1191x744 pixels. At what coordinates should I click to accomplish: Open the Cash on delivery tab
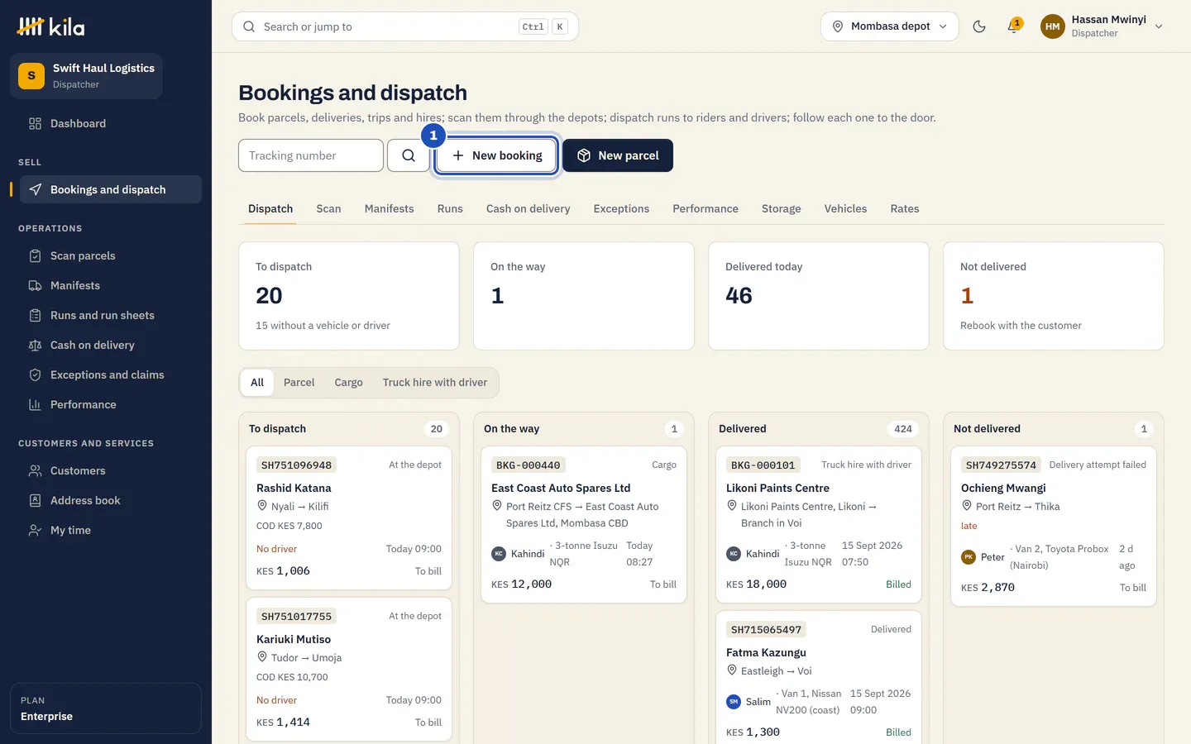point(528,209)
